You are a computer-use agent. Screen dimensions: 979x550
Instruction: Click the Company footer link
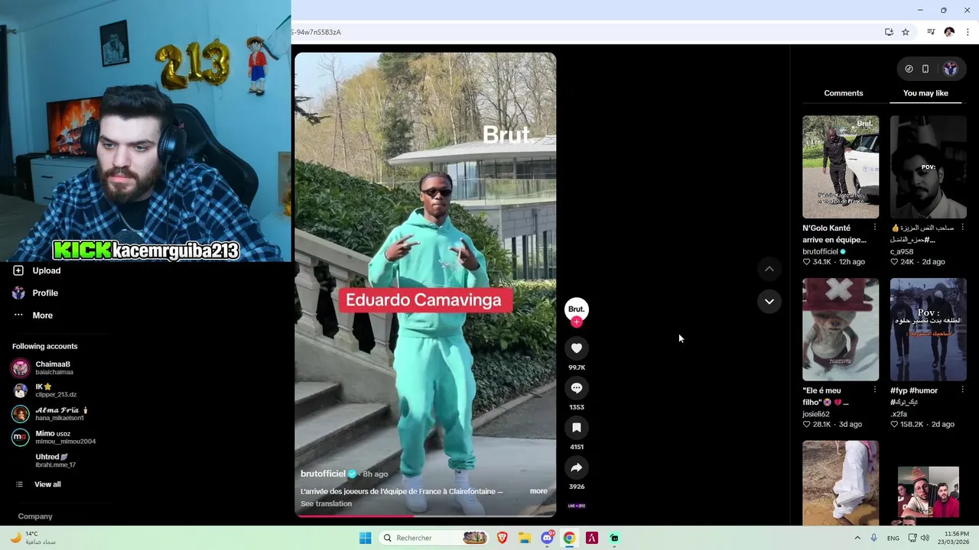35,516
